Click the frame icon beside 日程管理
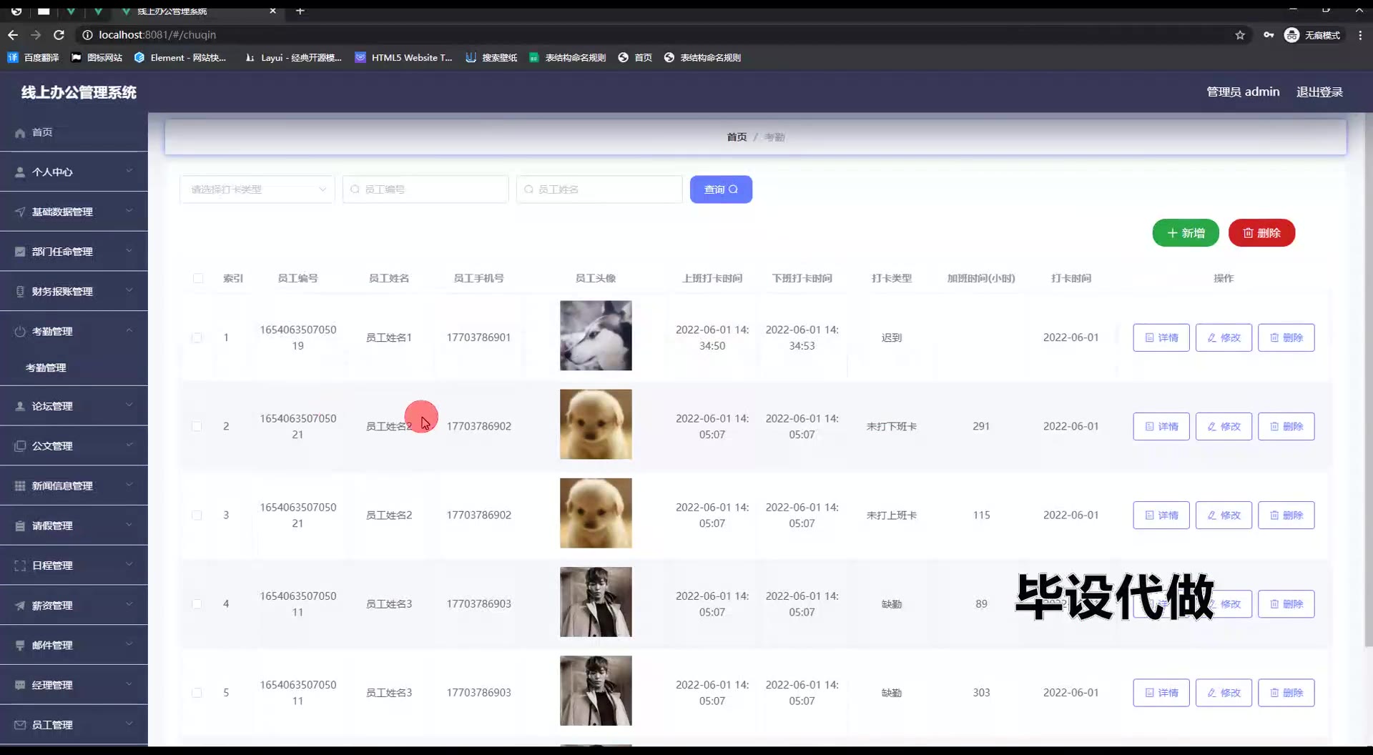Image resolution: width=1373 pixels, height=755 pixels. click(20, 566)
